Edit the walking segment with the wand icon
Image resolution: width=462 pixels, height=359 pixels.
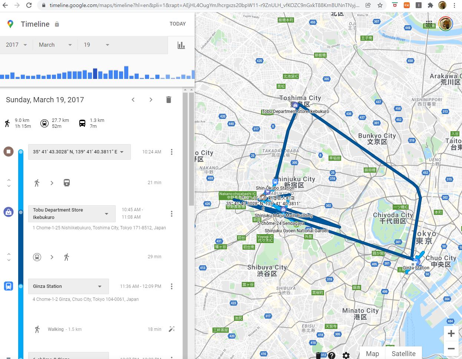[171, 329]
